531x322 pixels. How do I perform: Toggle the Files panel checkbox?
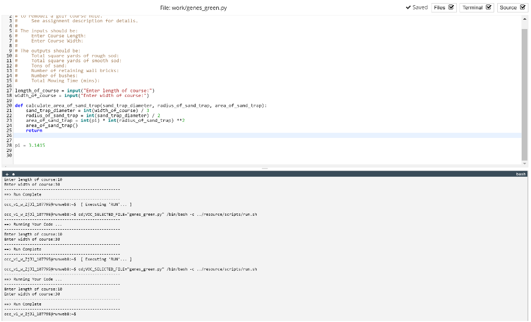point(451,7)
